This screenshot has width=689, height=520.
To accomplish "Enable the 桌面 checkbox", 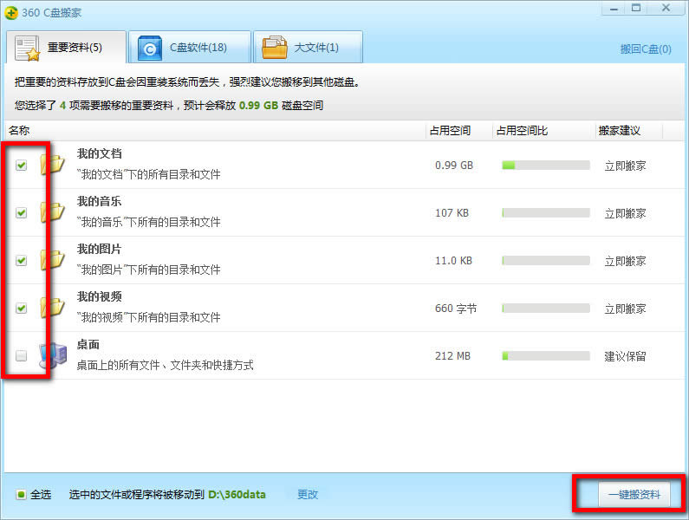I will click(x=22, y=356).
